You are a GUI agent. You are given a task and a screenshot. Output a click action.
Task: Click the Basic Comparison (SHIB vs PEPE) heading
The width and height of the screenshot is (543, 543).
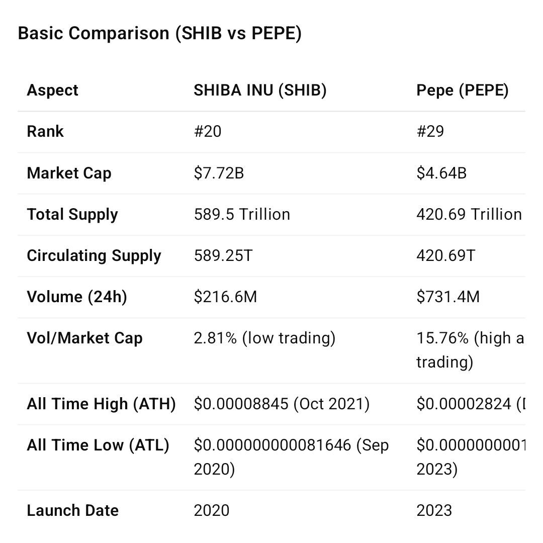tap(159, 34)
